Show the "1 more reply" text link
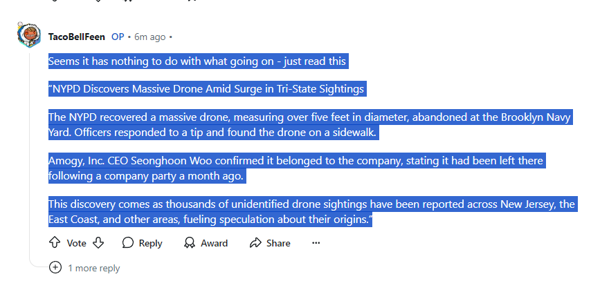Screen dimensions: 591x281 click(x=93, y=268)
